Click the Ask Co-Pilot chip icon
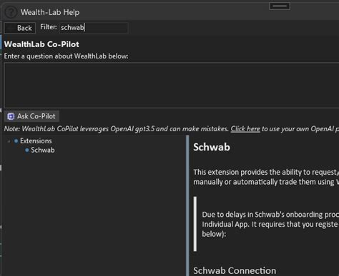This screenshot has width=339, height=276. pyautogui.click(x=11, y=116)
